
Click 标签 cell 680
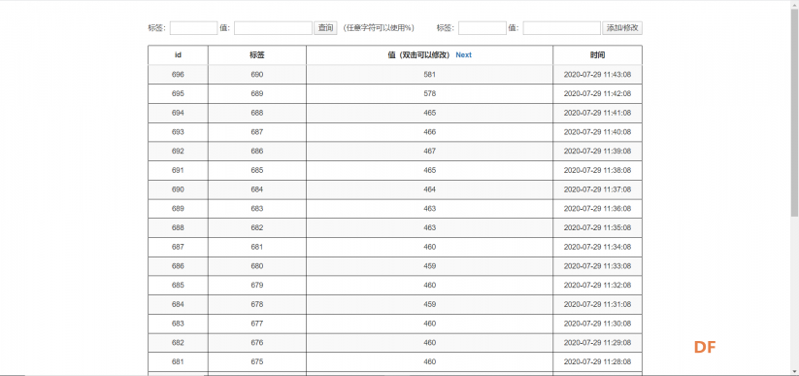click(257, 266)
